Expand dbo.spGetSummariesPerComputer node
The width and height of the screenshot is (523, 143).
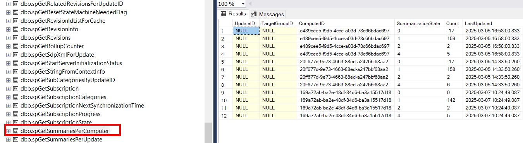point(9,131)
